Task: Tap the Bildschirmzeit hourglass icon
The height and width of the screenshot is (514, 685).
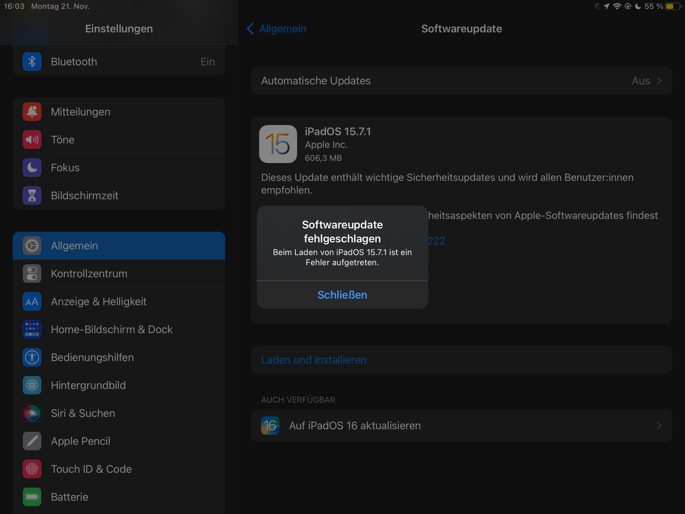Action: click(32, 195)
